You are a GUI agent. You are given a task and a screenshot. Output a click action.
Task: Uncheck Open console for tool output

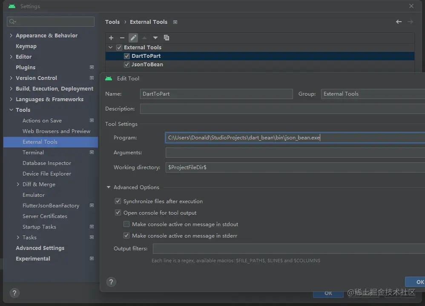[x=118, y=212]
